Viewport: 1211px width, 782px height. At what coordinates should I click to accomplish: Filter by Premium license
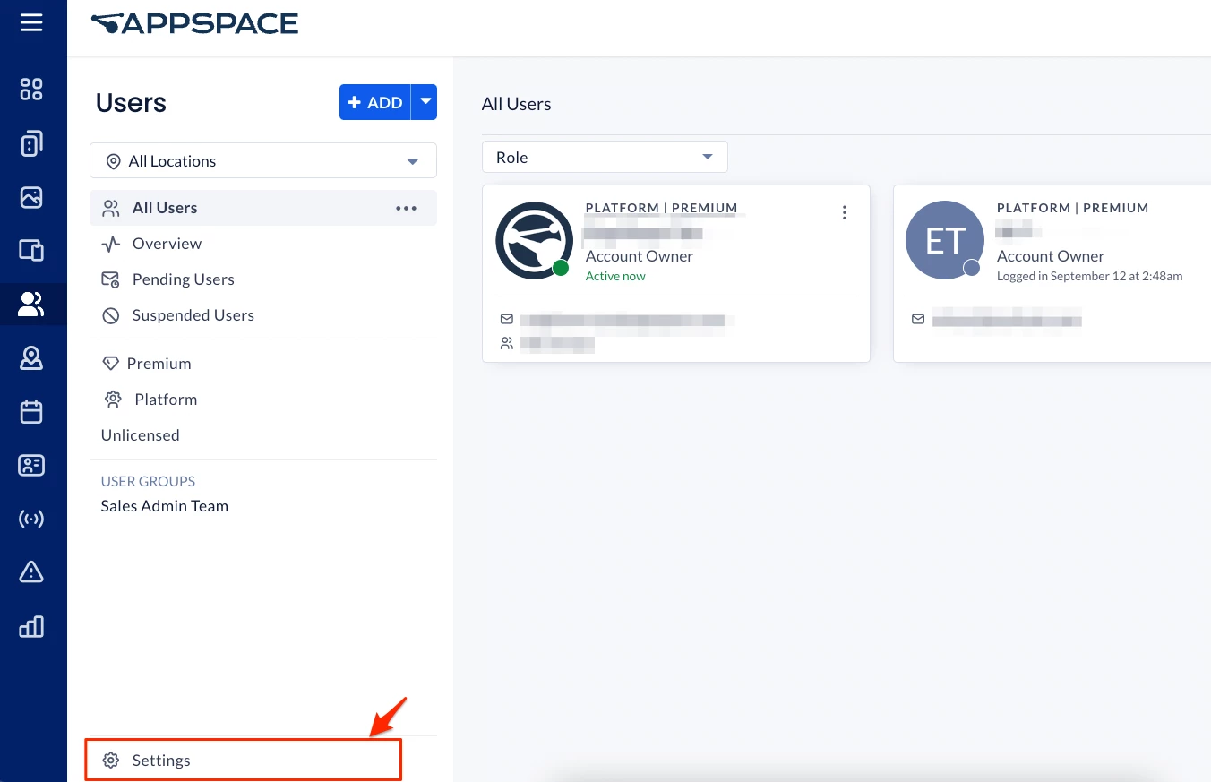159,364
